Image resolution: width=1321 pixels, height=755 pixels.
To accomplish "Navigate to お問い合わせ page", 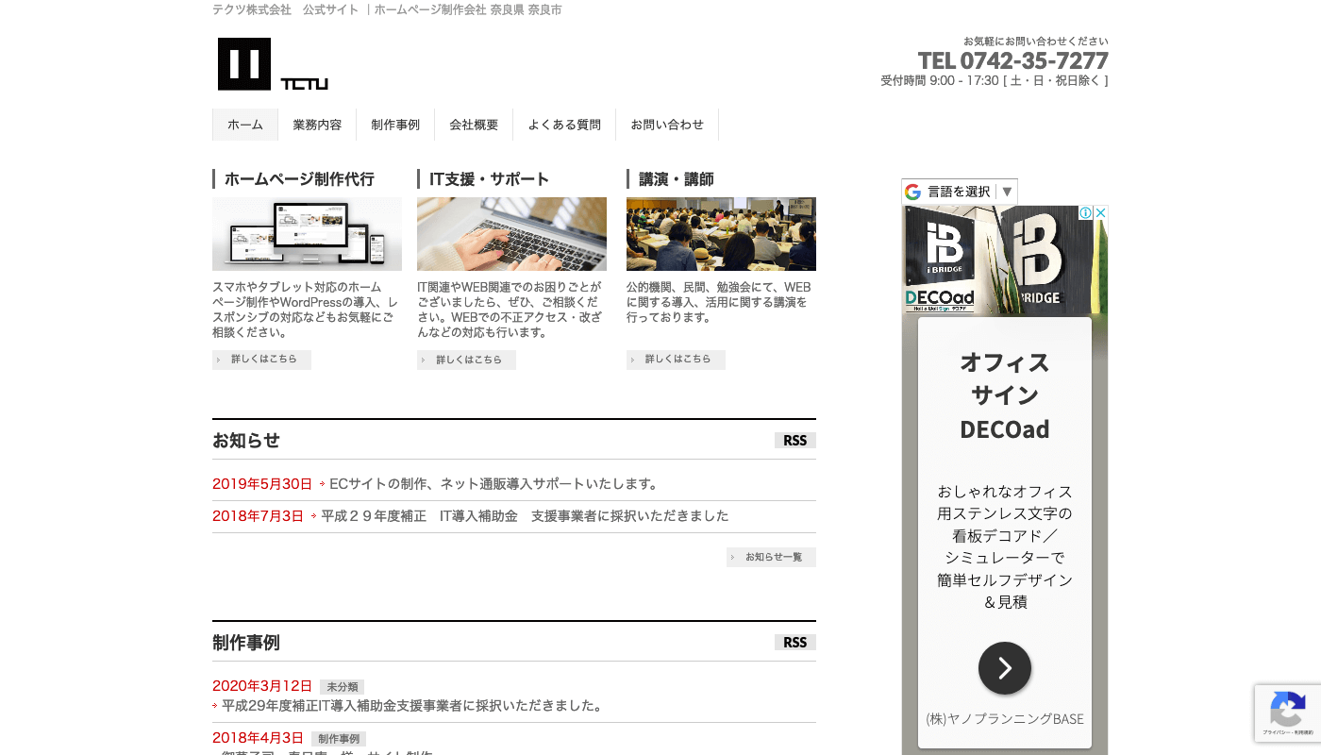I will click(667, 125).
